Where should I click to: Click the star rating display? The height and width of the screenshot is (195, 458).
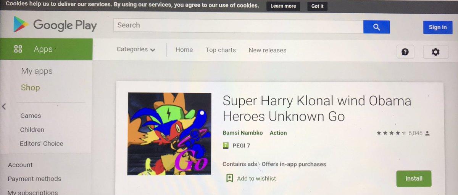tap(391, 133)
